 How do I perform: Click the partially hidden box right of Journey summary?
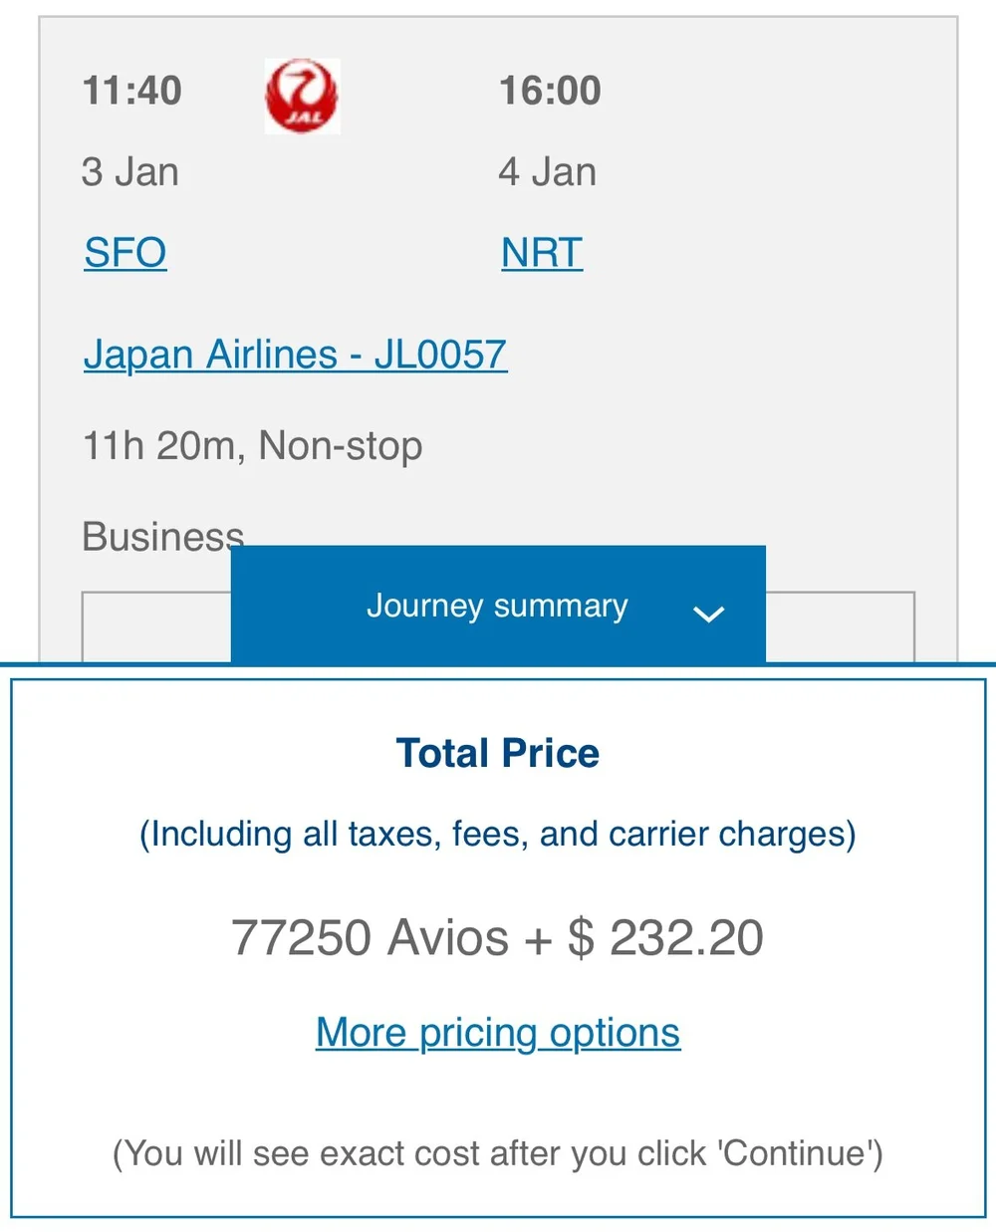(841, 627)
